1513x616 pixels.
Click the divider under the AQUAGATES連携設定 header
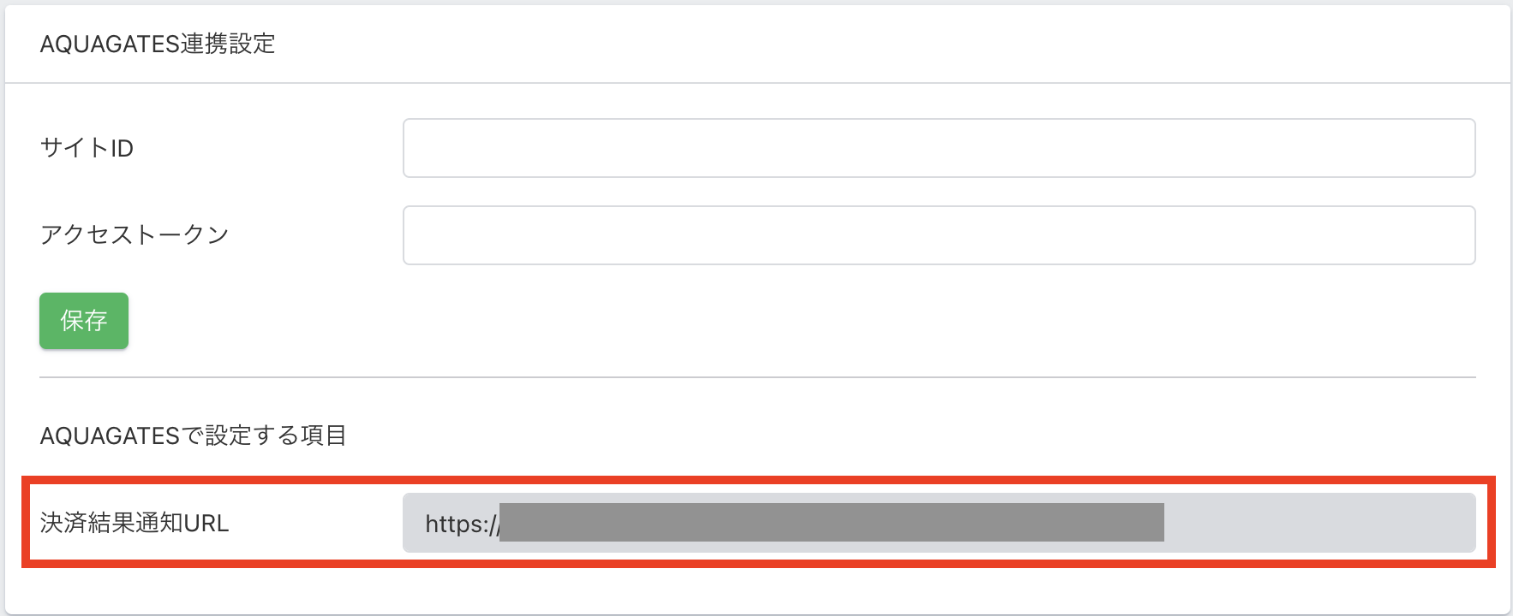(x=757, y=83)
